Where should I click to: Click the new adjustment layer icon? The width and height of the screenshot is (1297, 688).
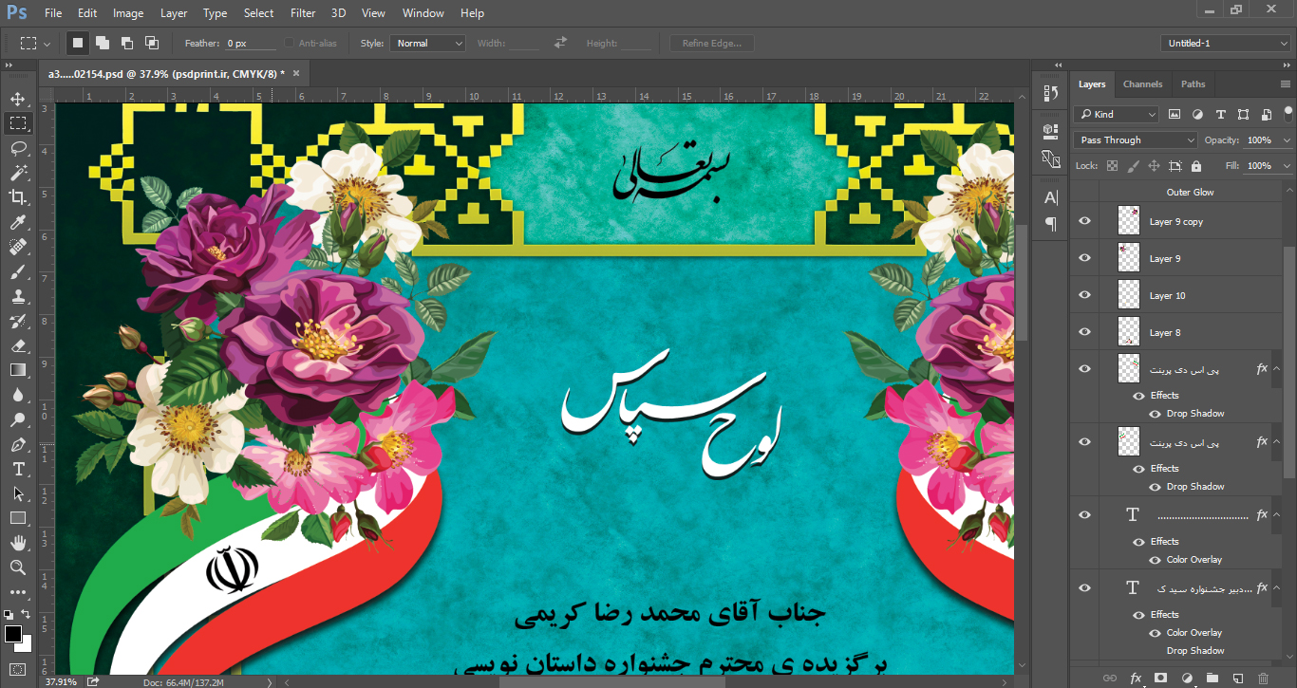(1186, 679)
